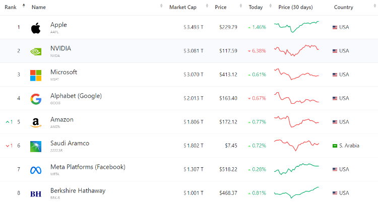Click the NVIDIA logo icon

pyautogui.click(x=36, y=51)
